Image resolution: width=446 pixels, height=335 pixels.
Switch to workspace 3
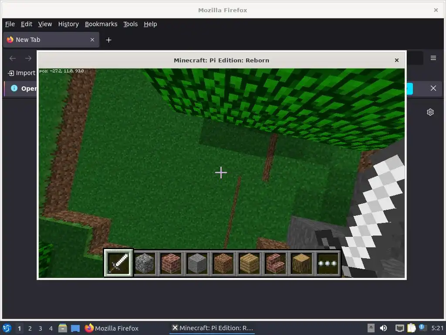tap(41, 328)
